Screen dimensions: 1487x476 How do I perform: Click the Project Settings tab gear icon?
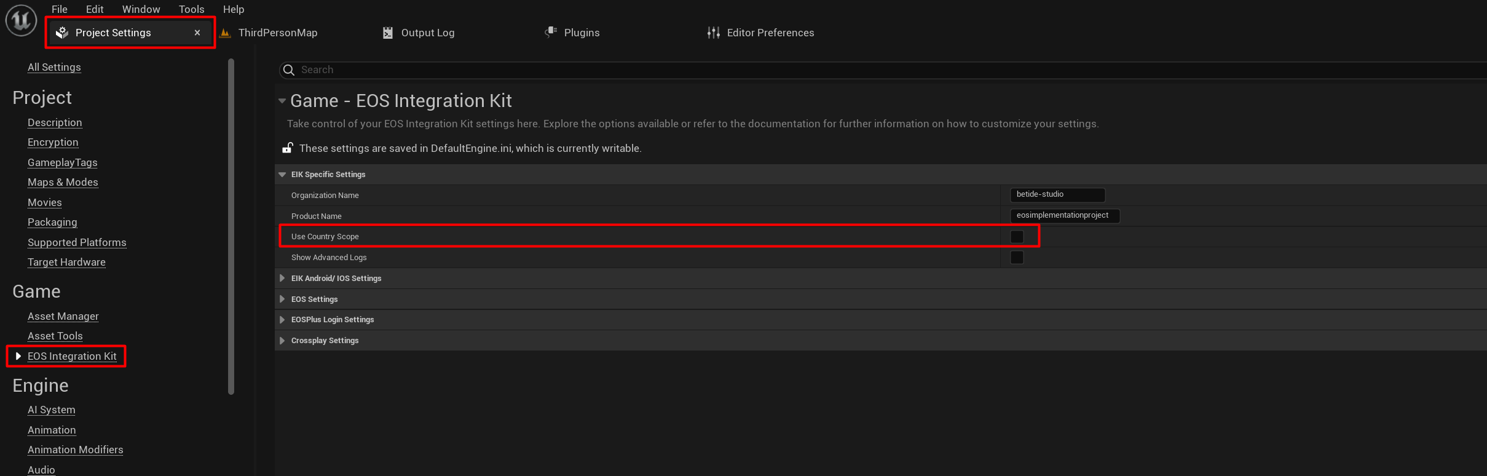[x=62, y=33]
